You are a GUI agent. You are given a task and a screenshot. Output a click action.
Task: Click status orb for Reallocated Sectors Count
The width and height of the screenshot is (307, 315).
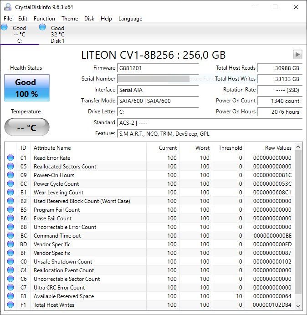click(10, 166)
